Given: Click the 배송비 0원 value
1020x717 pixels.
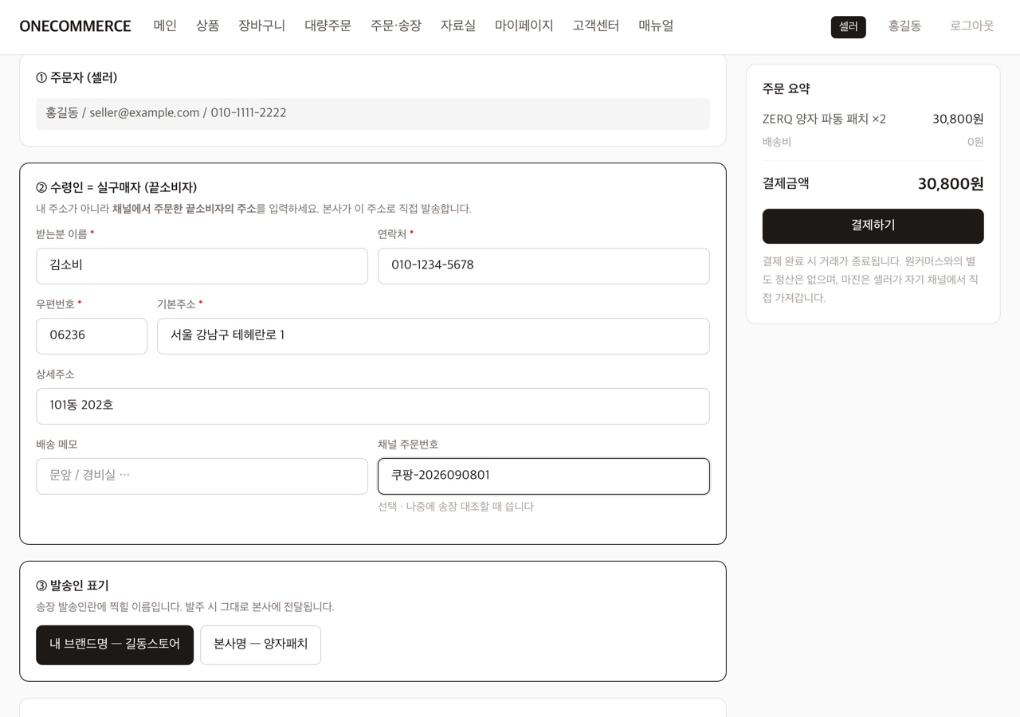Looking at the screenshot, I should 975,142.
